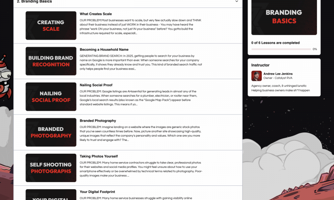Click the Taking Photos Yourself title
Image resolution: width=334 pixels, height=200 pixels.
(99, 156)
